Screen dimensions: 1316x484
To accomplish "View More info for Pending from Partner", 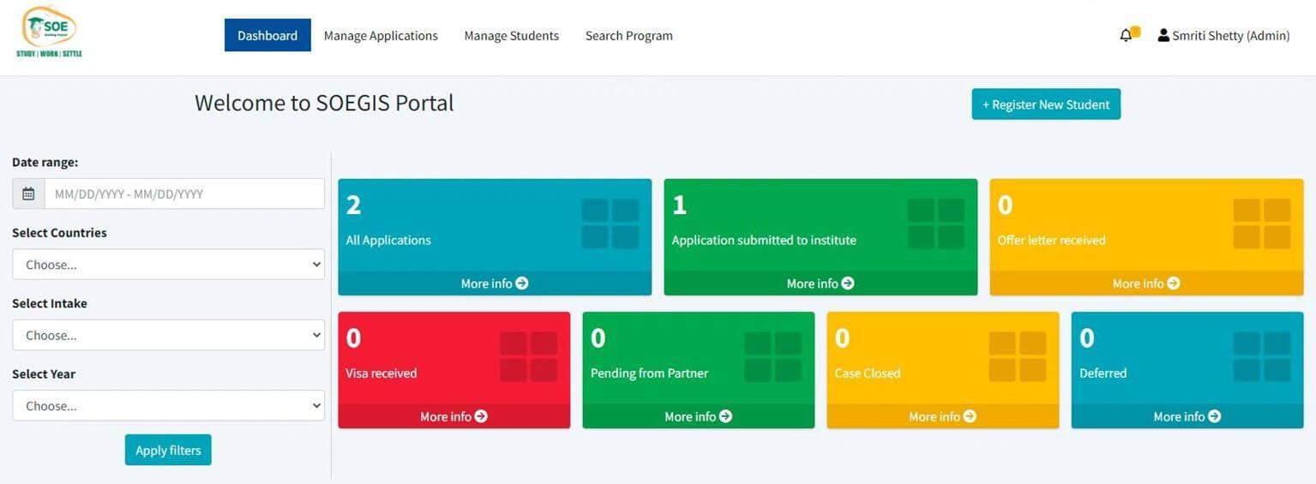I will (698, 416).
